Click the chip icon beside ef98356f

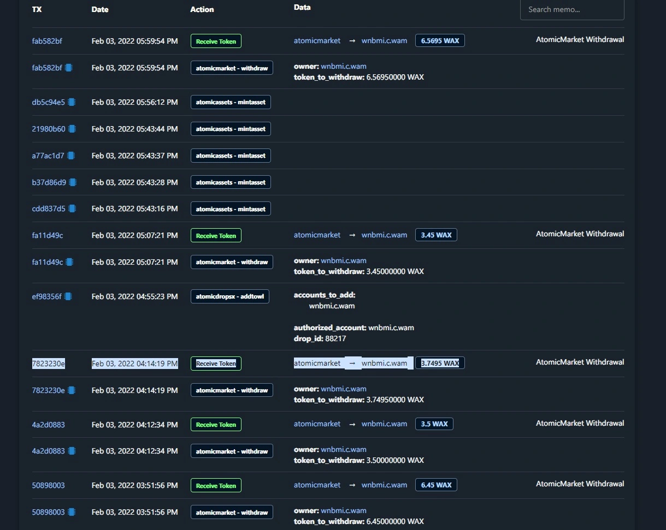click(68, 296)
